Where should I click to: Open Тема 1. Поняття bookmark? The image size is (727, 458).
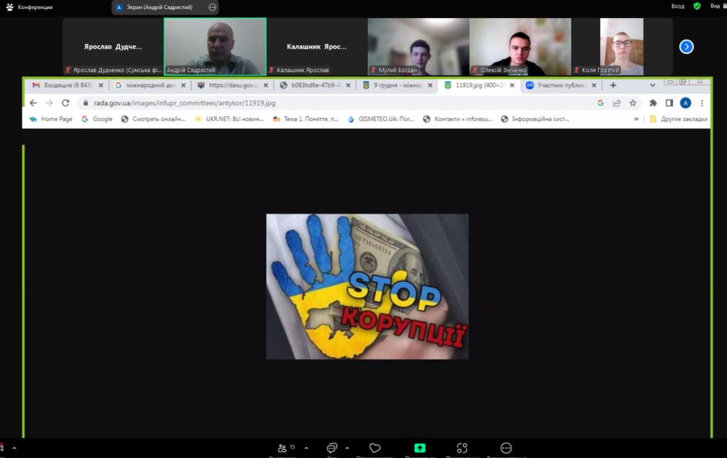306,119
